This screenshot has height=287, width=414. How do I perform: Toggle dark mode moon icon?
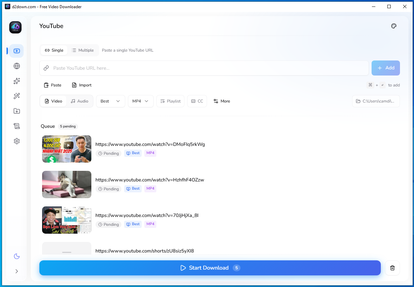pyautogui.click(x=16, y=256)
